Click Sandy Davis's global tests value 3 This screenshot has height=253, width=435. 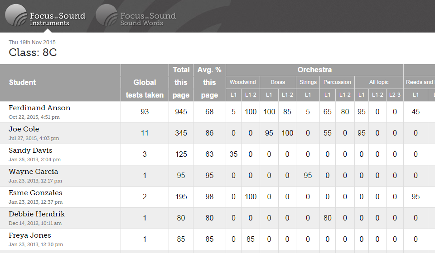pyautogui.click(x=145, y=155)
